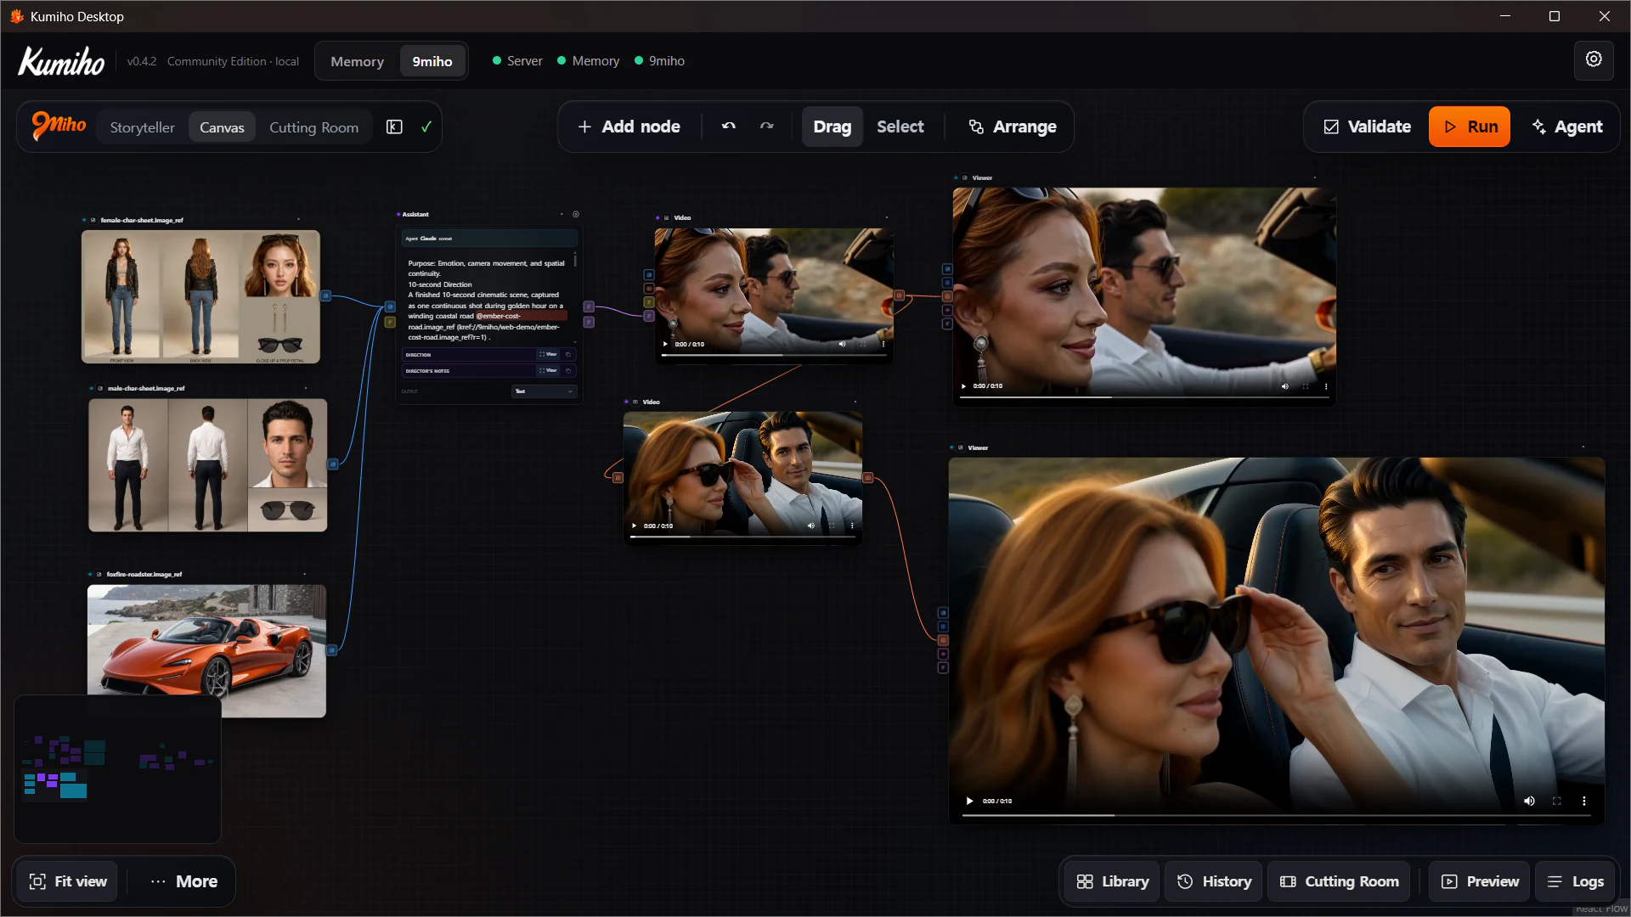This screenshot has width=1631, height=917.
Task: Copy the DIRECTION field in Assistant node
Action: pyautogui.click(x=568, y=354)
